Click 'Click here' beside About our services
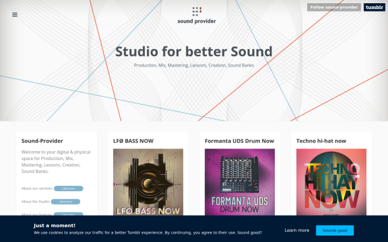Screen dimensions: 388x242 tap(69, 188)
